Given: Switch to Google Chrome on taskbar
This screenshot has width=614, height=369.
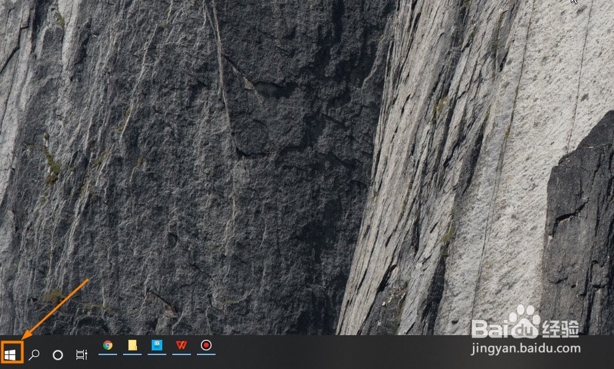Looking at the screenshot, I should (108, 345).
